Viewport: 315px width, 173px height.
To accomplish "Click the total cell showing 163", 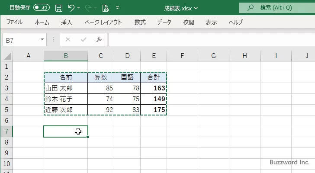I will [154, 88].
